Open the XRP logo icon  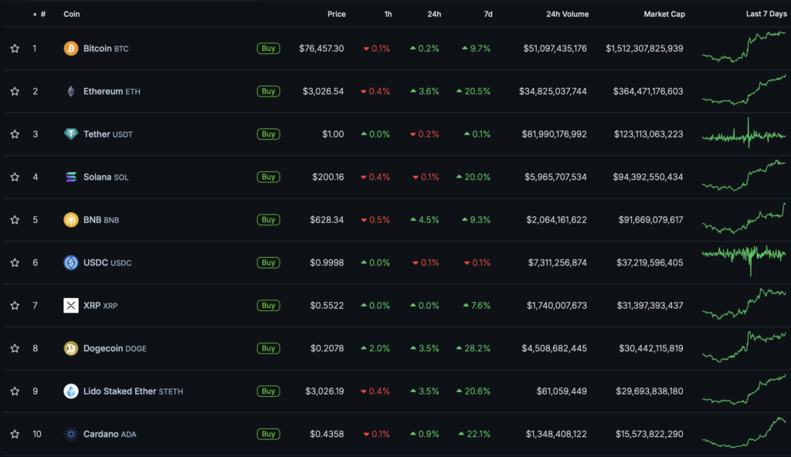[x=71, y=306]
